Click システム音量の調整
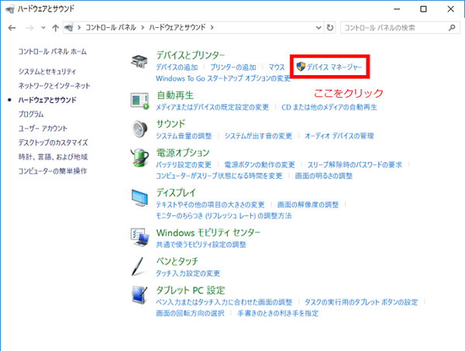The image size is (465, 351). click(x=184, y=136)
